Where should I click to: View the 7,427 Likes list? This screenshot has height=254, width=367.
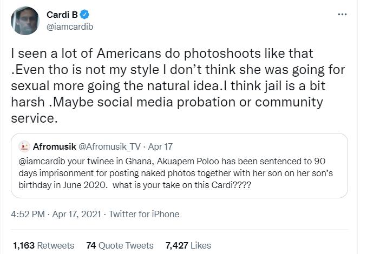188,245
